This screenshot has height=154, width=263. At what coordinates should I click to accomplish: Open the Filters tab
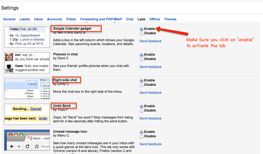click(x=71, y=19)
